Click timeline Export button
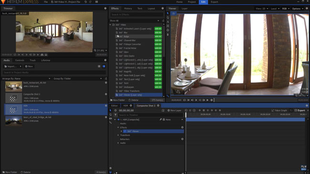This screenshot has width=310, height=174. pyautogui.click(x=300, y=110)
